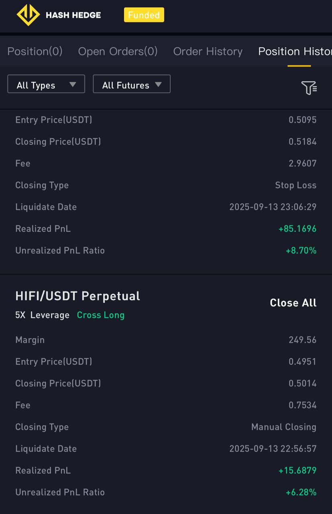Click the +6.28% Unrealized PnL Ratio

click(x=301, y=492)
